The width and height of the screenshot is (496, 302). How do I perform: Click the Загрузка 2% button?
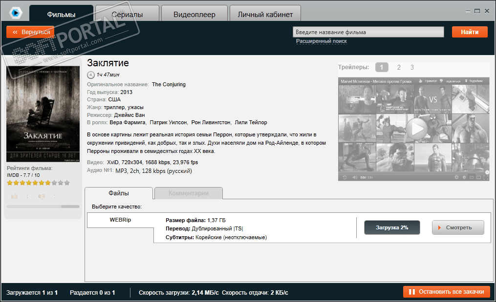pyautogui.click(x=392, y=227)
